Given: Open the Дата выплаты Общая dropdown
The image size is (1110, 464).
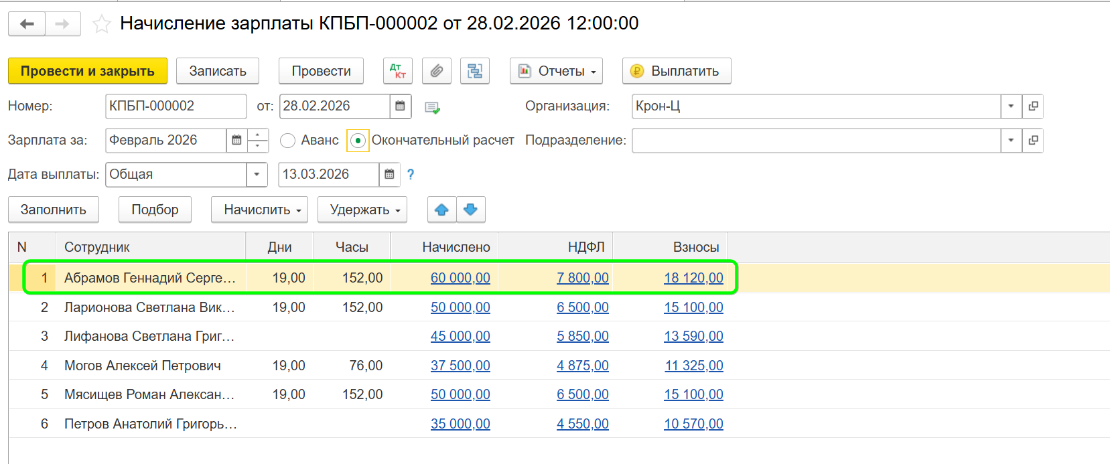Looking at the screenshot, I should click(x=257, y=175).
